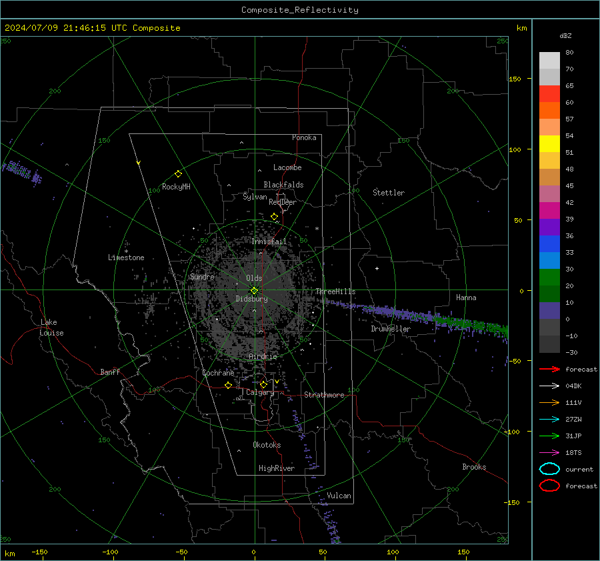
Task: Click the yellow diamond marker above Calgary
Action: 263,384
